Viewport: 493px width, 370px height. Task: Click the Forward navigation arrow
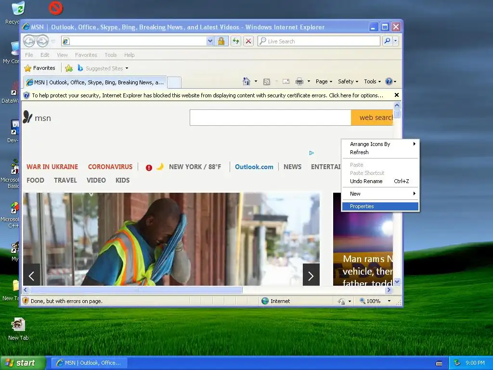pos(42,41)
